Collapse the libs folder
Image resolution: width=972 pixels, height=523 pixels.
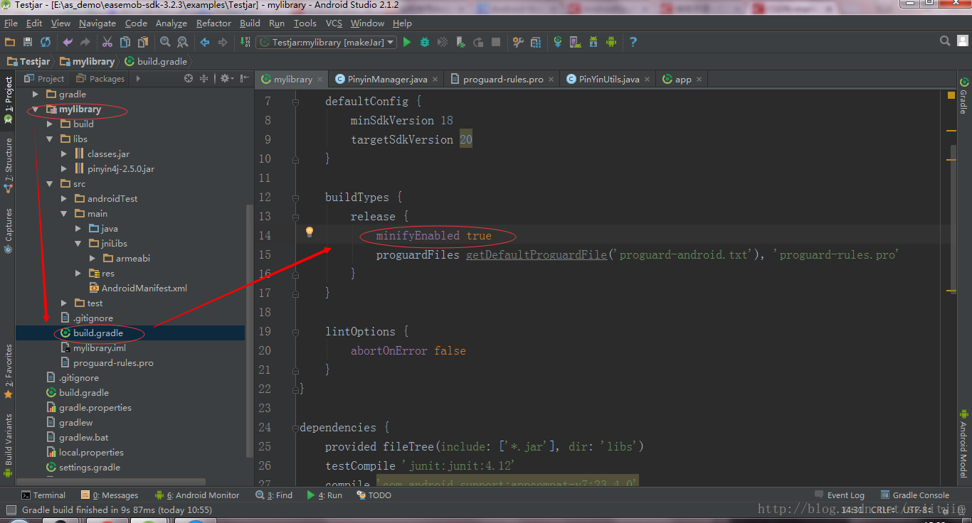point(50,139)
